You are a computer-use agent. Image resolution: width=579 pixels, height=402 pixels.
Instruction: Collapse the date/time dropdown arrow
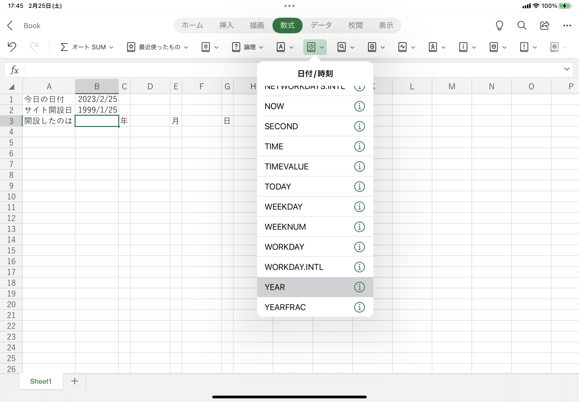click(321, 47)
